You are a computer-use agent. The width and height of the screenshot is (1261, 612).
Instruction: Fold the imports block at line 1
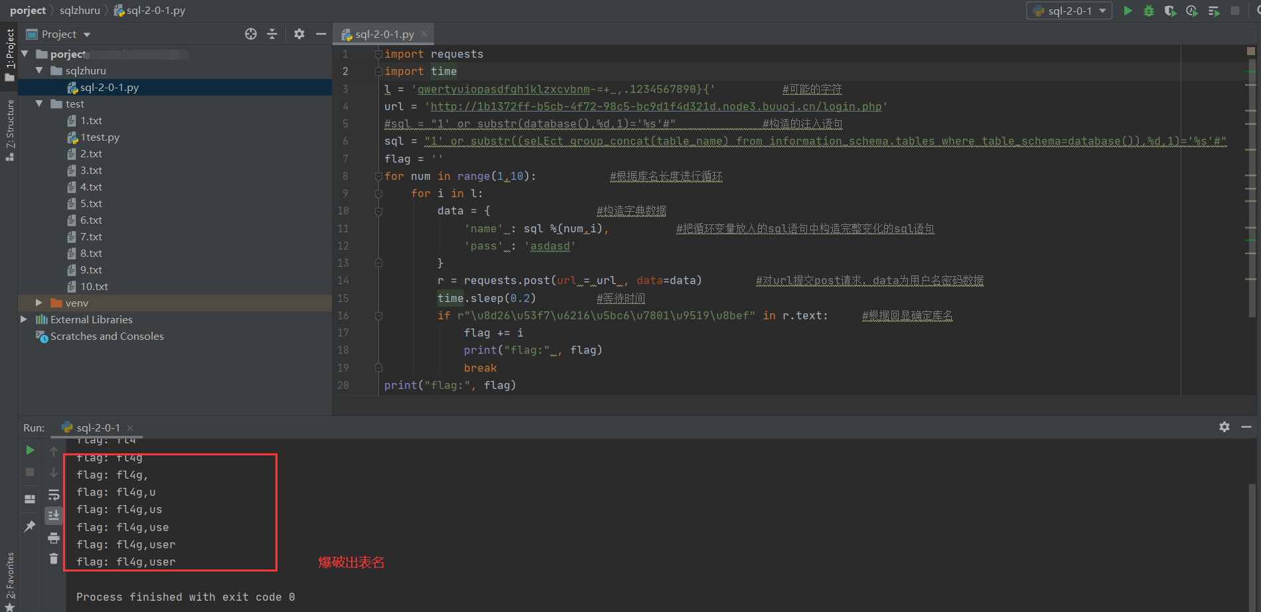point(378,54)
